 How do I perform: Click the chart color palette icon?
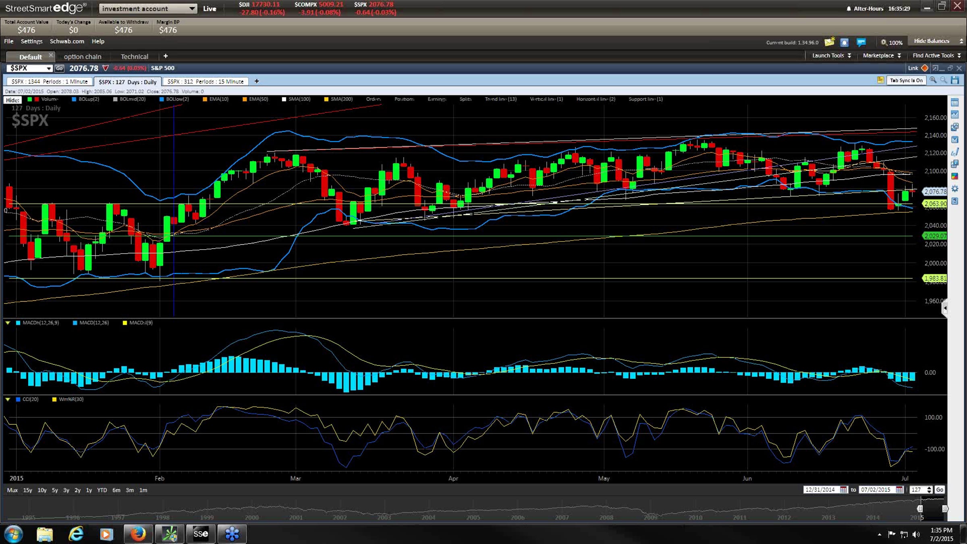tap(955, 176)
